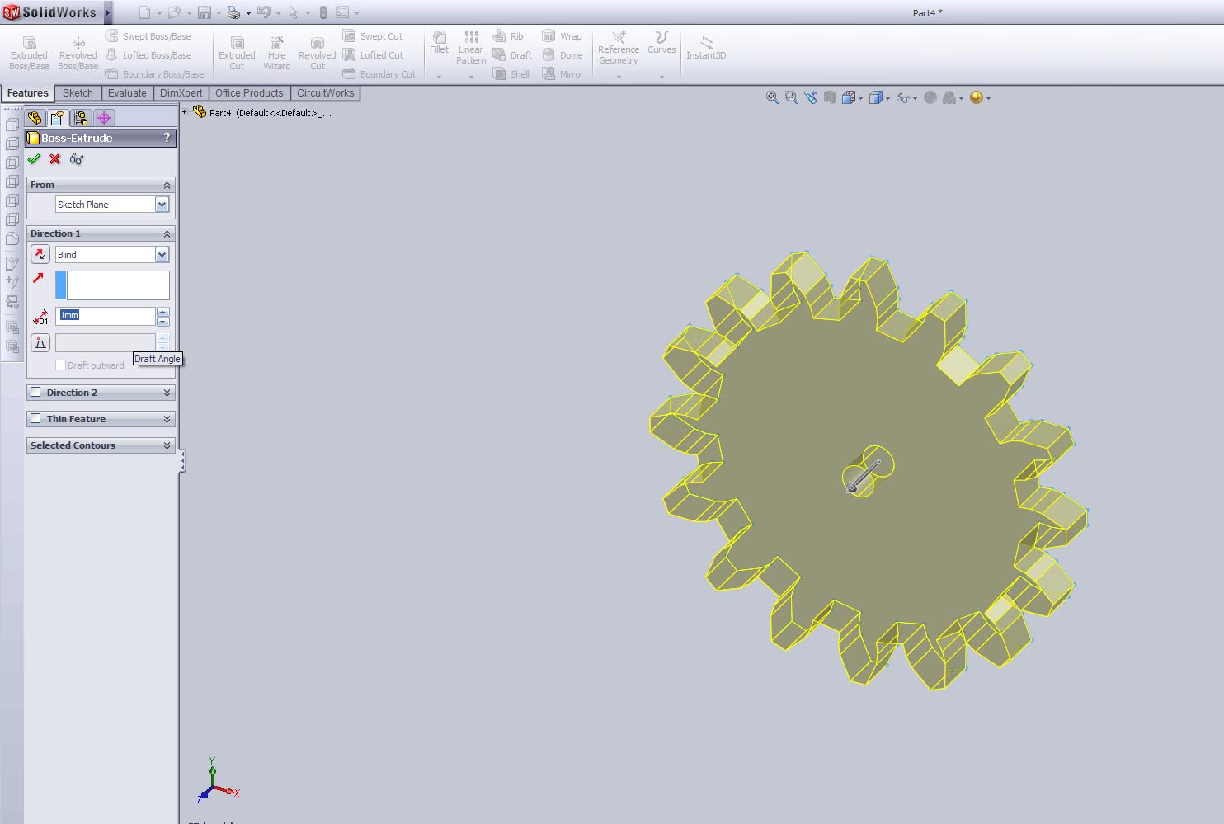The image size is (1224, 824).
Task: Switch to the Features tab
Action: pos(28,93)
